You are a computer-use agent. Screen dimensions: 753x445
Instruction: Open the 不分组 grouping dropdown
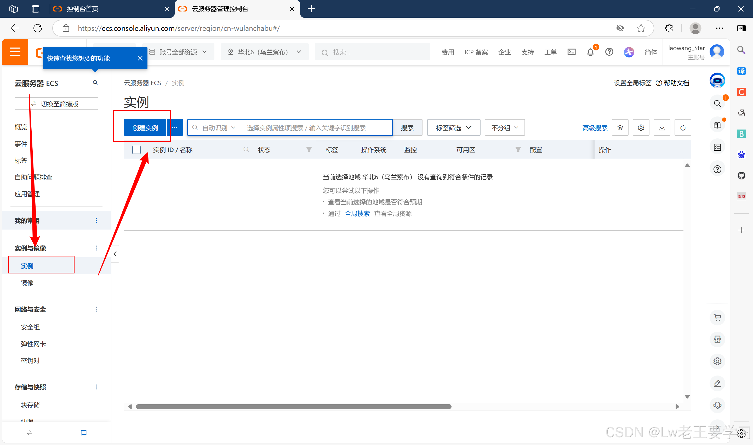tap(505, 128)
